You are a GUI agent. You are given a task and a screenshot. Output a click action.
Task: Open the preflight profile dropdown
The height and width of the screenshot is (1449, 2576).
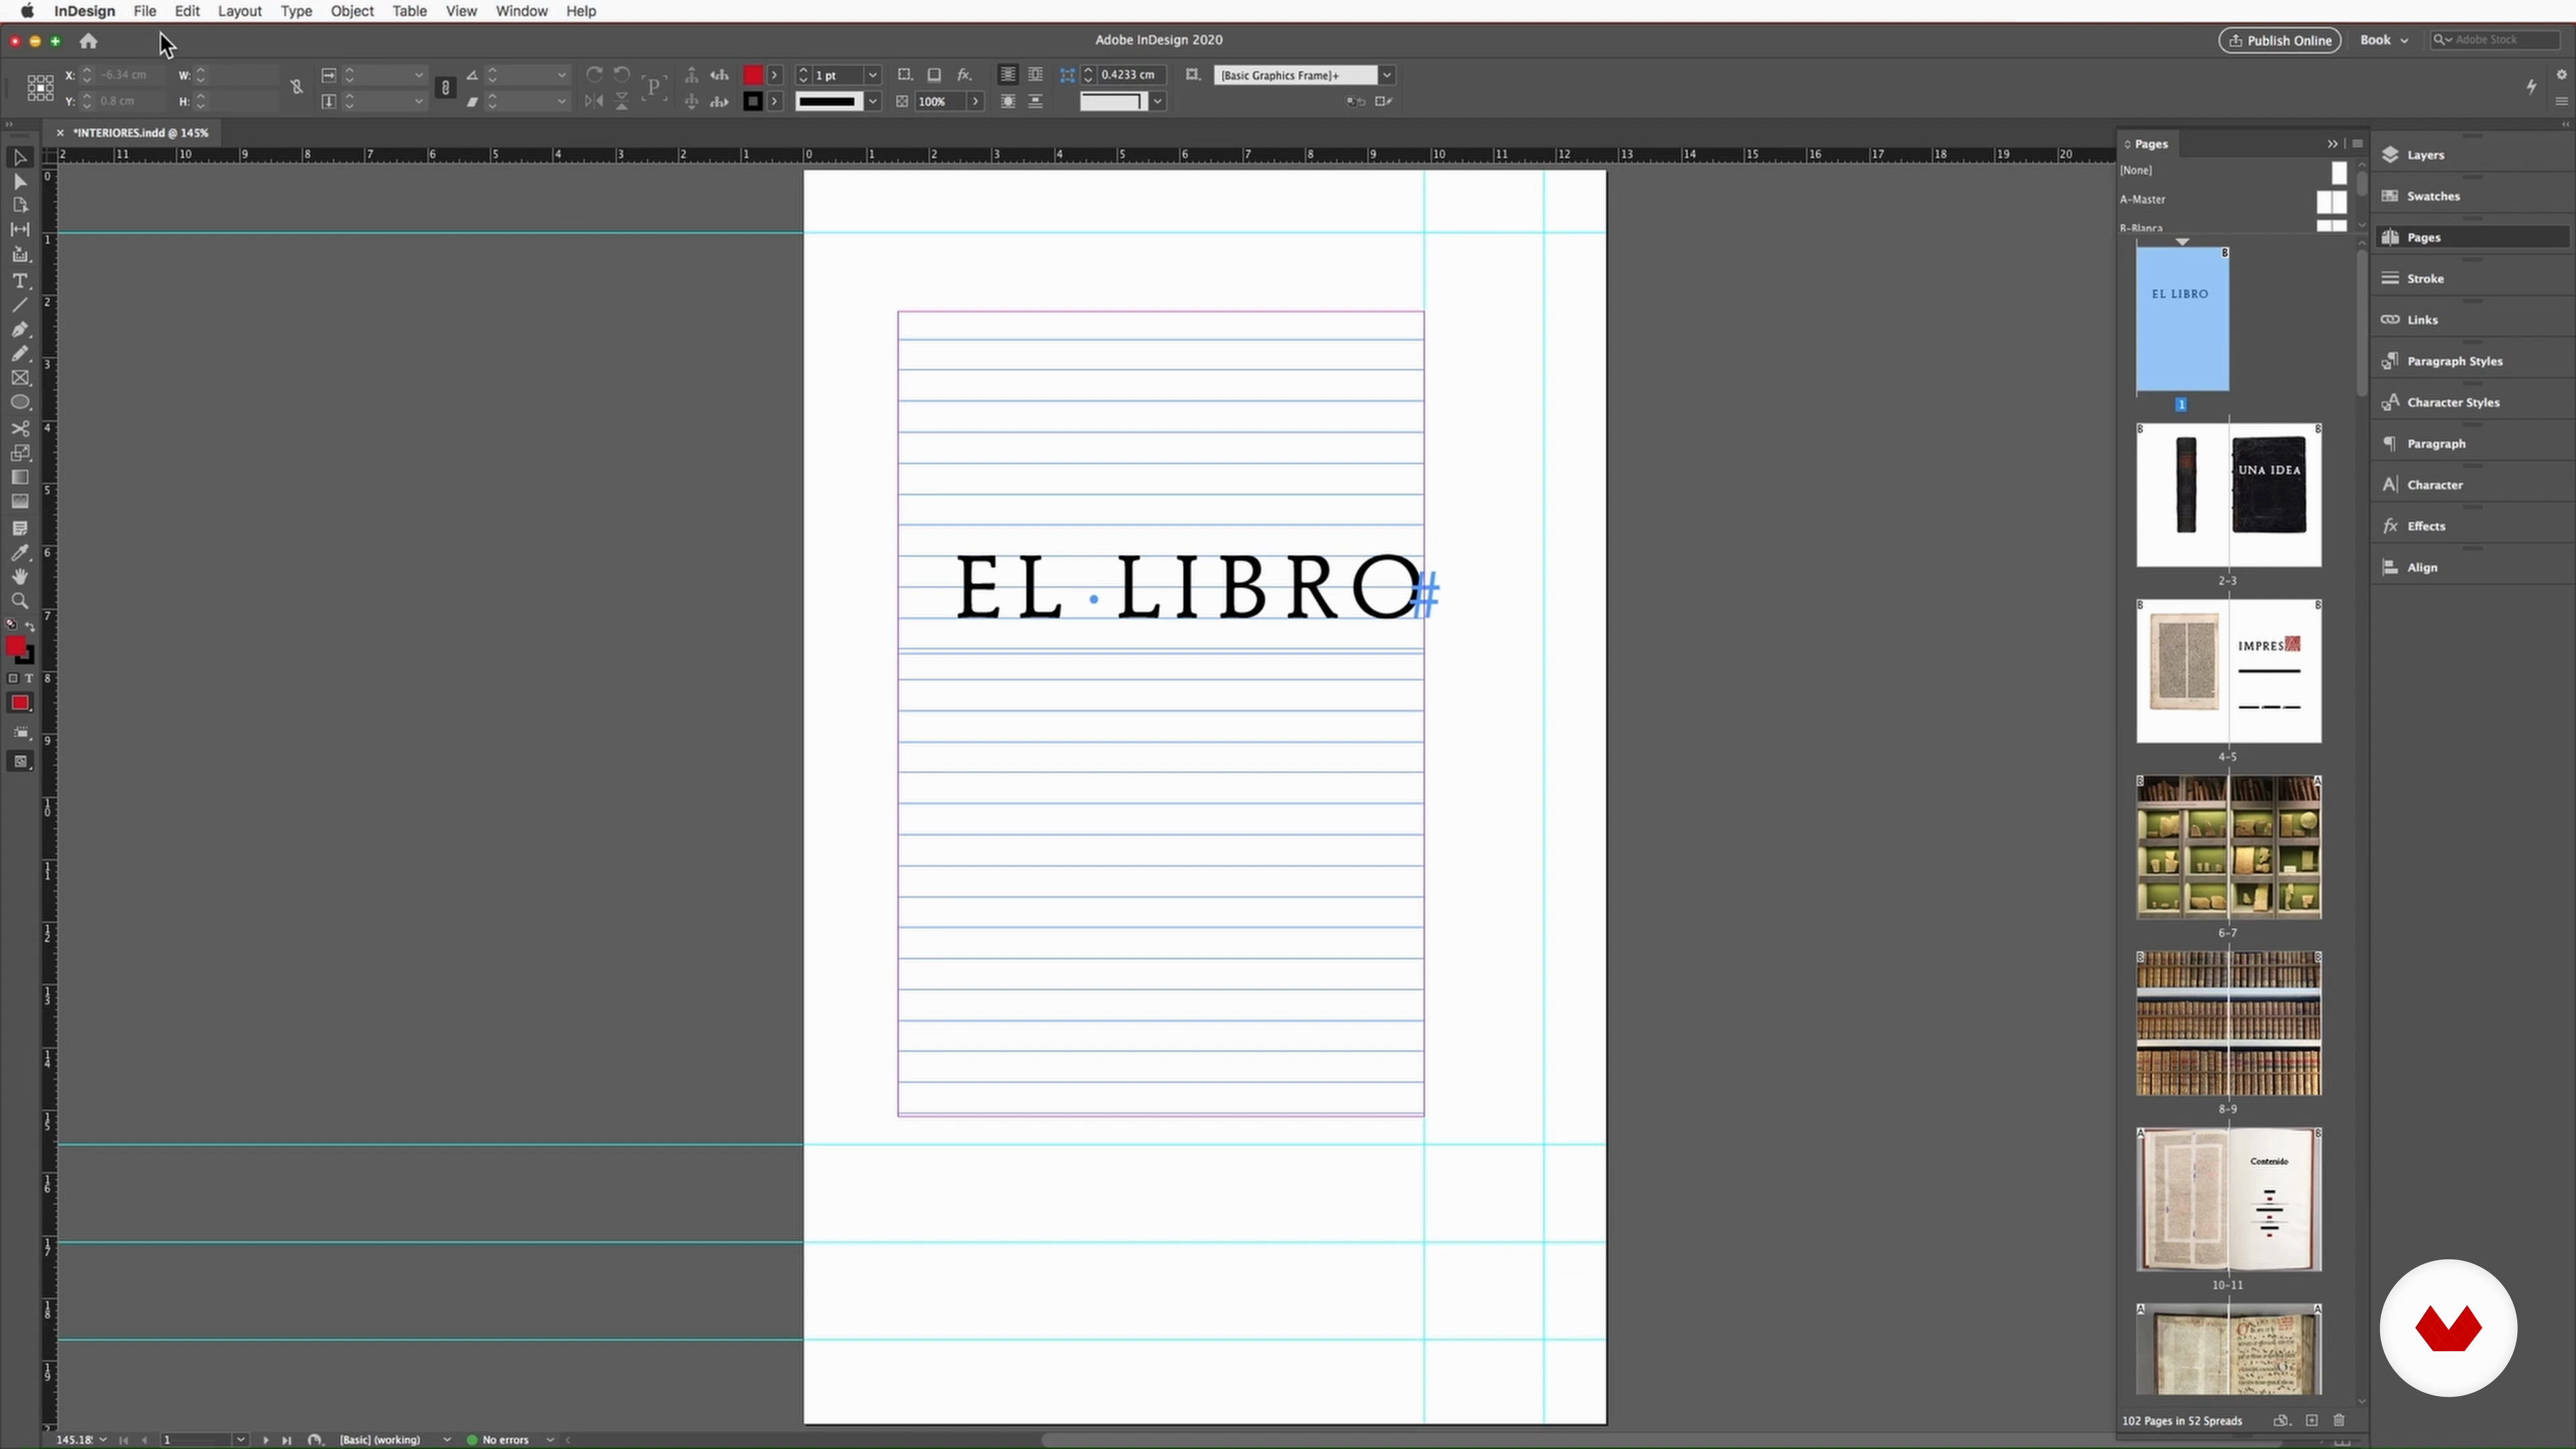(446, 1440)
